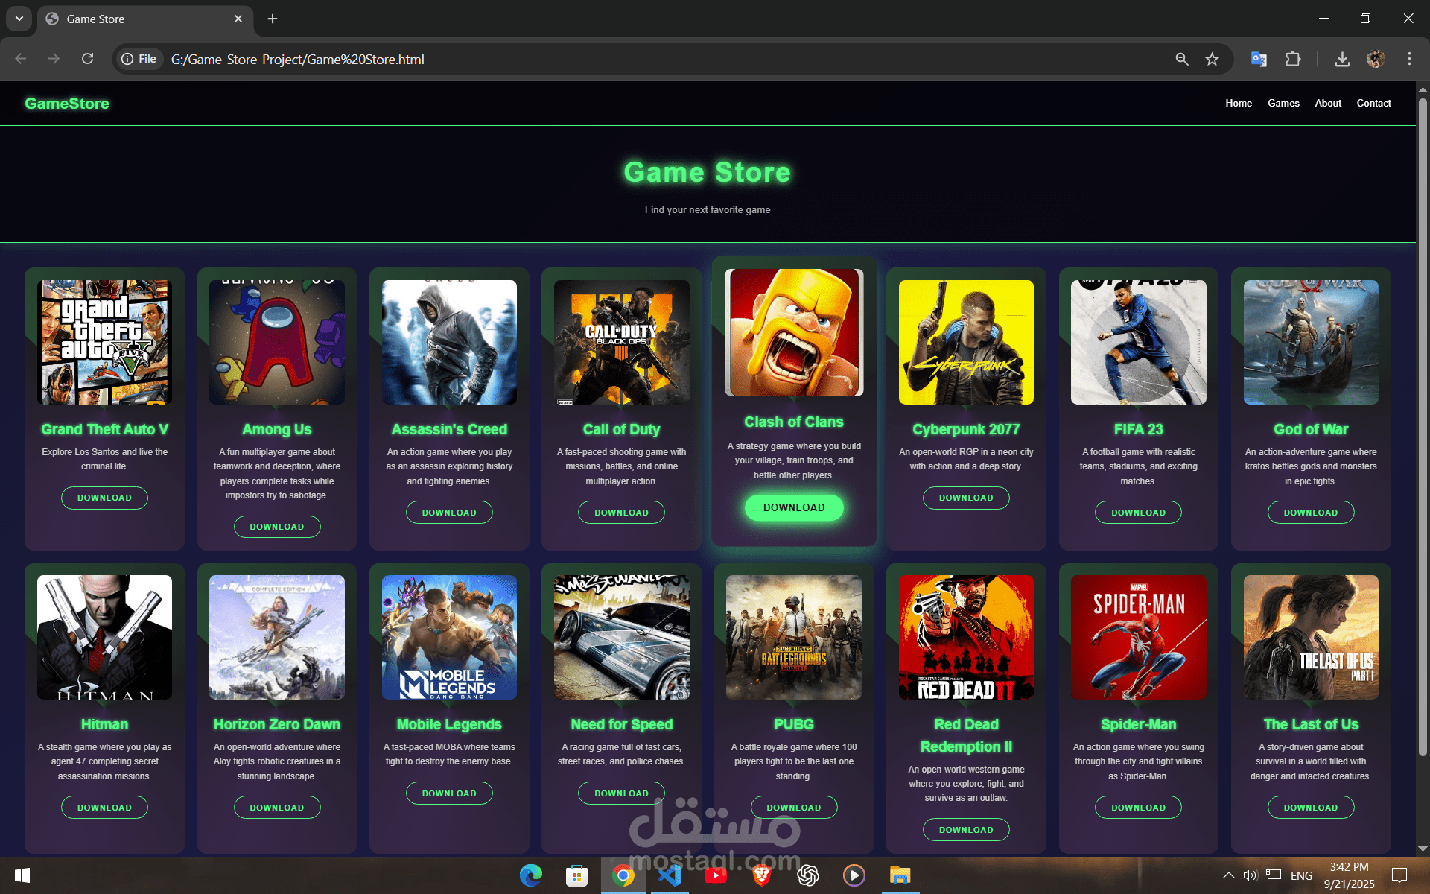
Task: Click the ENG language indicator
Action: point(1302,875)
